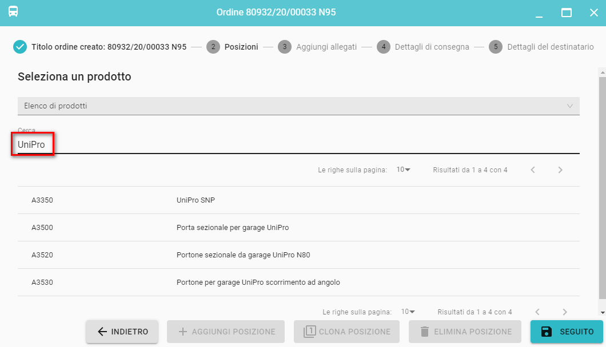Go to next results page, top pager
The height and width of the screenshot is (347, 606).
point(560,170)
